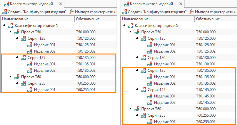This screenshot has width=237, height=125.
Task: Collapse Проект Т50 in the right tree
Action: tap(131, 32)
